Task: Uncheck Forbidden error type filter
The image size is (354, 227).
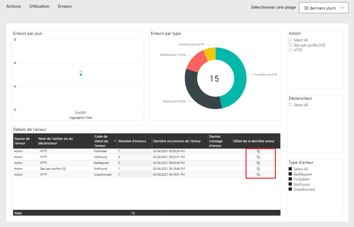Action: coord(290,179)
